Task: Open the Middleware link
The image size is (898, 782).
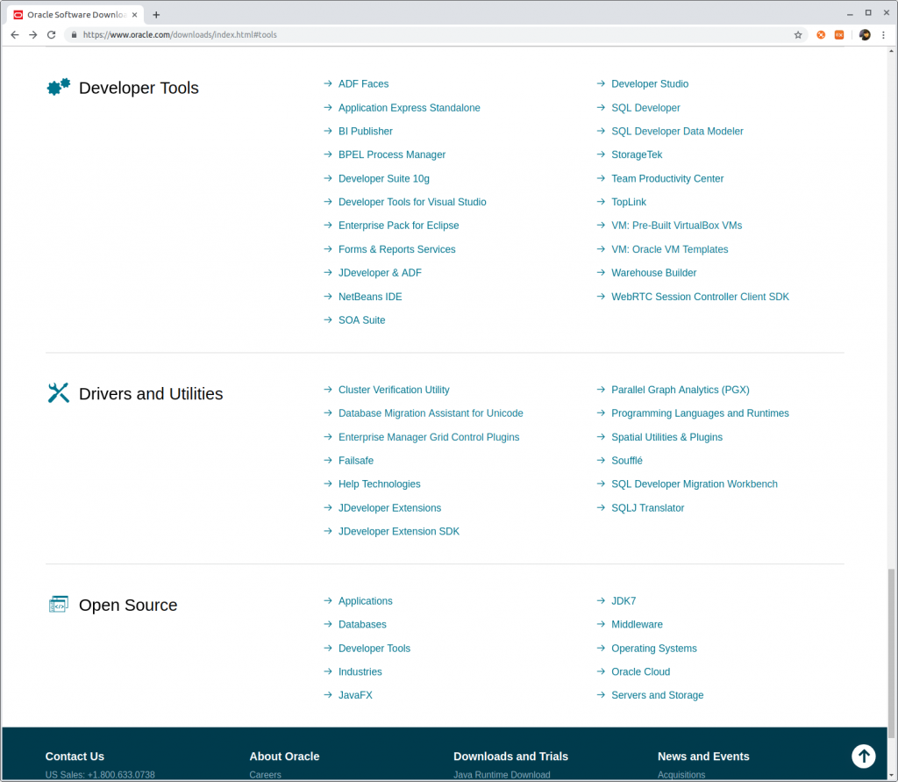Action: (x=637, y=625)
